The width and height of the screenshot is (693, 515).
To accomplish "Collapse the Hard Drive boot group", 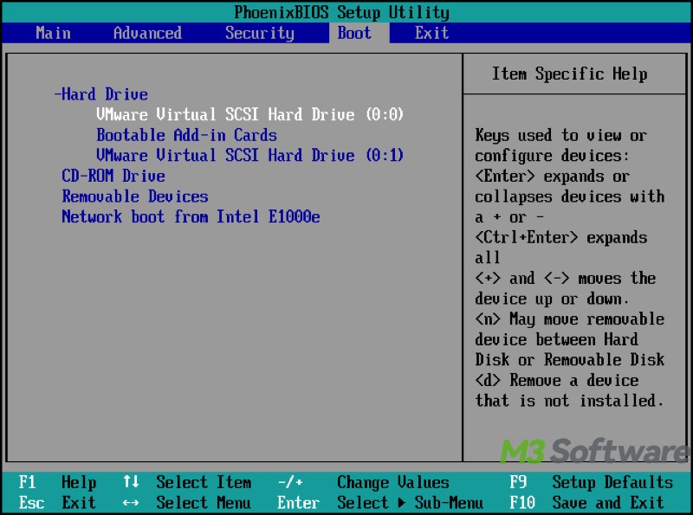I will 100,94.
